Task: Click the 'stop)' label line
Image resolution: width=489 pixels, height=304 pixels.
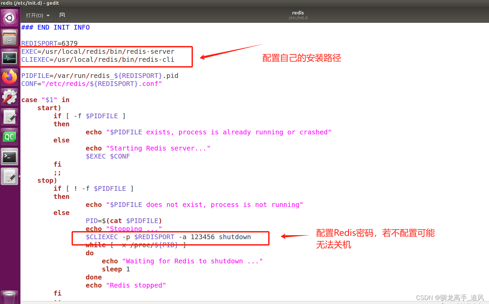Action: click(47, 180)
